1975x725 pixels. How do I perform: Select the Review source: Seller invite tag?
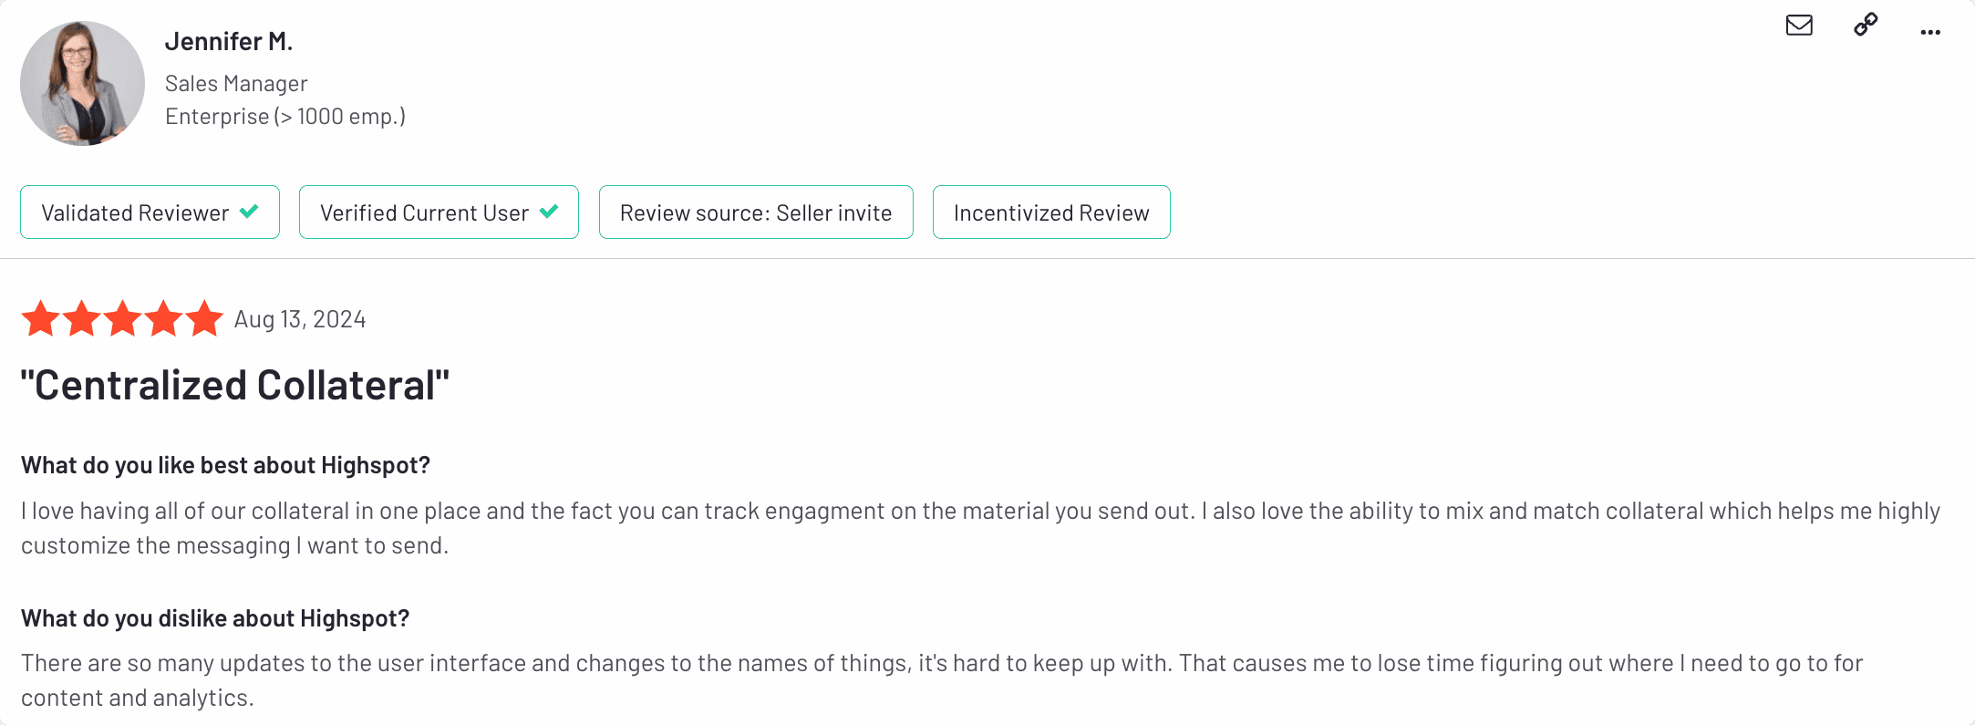pyautogui.click(x=756, y=212)
